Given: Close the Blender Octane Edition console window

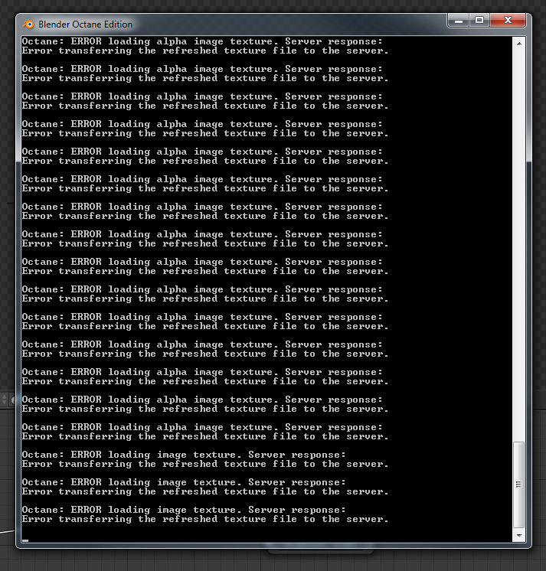Looking at the screenshot, I should (508, 21).
